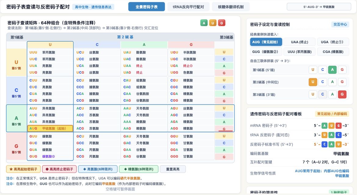Click GAU 天冬氨酸 codon cell
Image resolution: width=357 pixels, height=195 pixels.
[x=144, y=136]
